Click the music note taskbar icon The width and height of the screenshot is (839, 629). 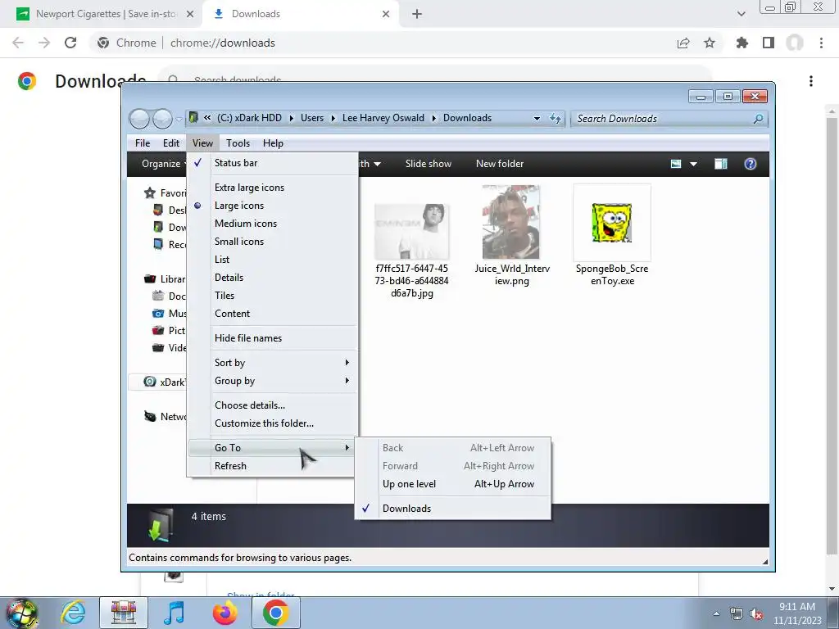174,613
